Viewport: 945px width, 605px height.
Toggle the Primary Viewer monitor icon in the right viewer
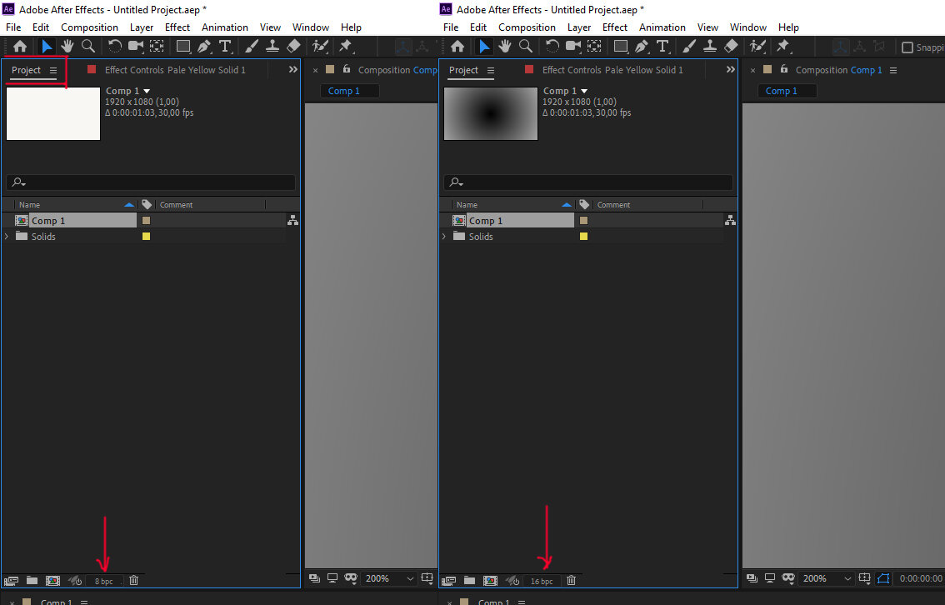tap(770, 577)
